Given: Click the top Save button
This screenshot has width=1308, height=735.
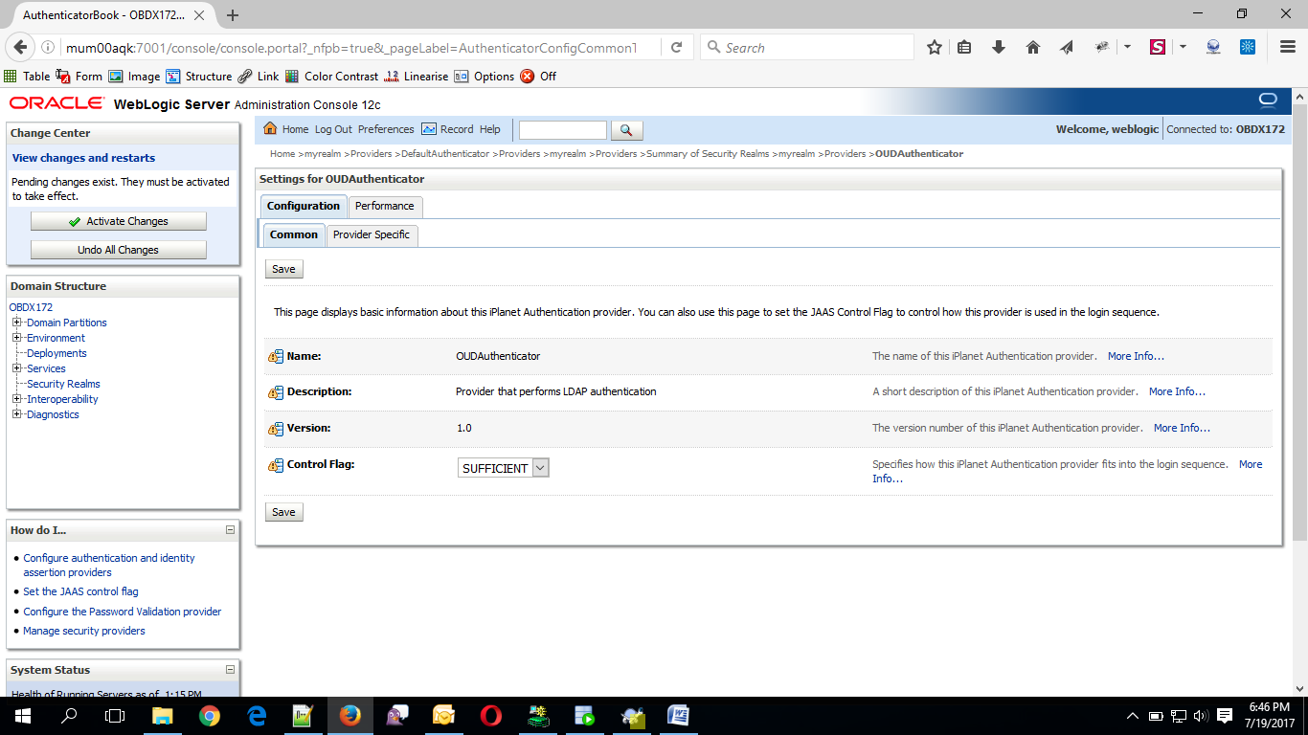Looking at the screenshot, I should coord(283,269).
